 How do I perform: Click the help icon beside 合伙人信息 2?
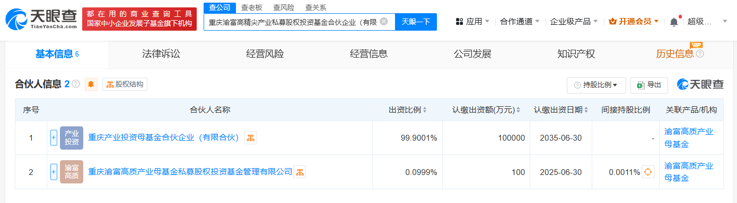76,84
